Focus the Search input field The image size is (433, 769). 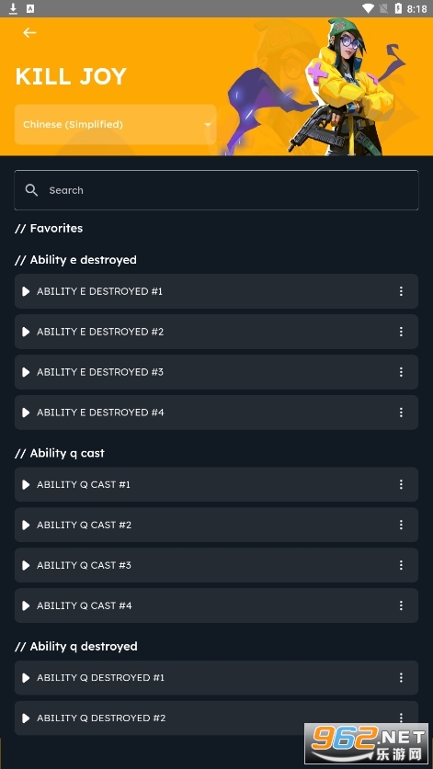point(217,190)
